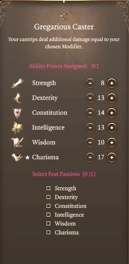Increase Charisma with the plus button
This screenshot has height=264, width=129.
pyautogui.click(x=112, y=157)
